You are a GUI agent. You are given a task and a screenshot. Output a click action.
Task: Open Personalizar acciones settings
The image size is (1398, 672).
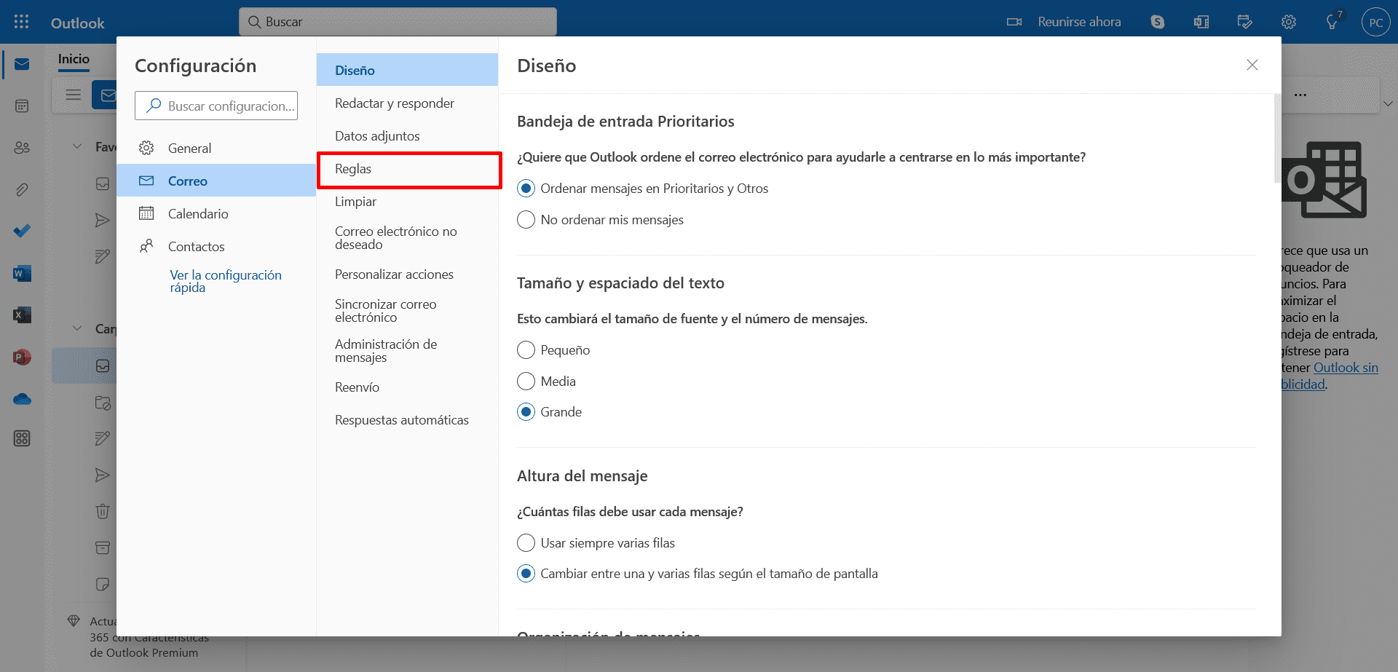click(407, 274)
